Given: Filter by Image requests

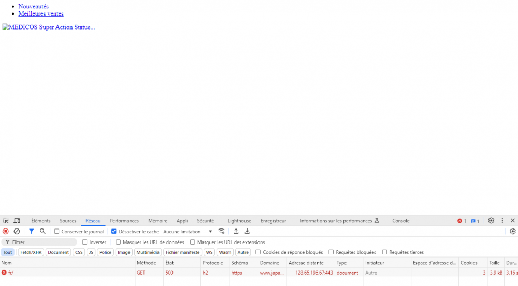Looking at the screenshot, I should pyautogui.click(x=124, y=252).
